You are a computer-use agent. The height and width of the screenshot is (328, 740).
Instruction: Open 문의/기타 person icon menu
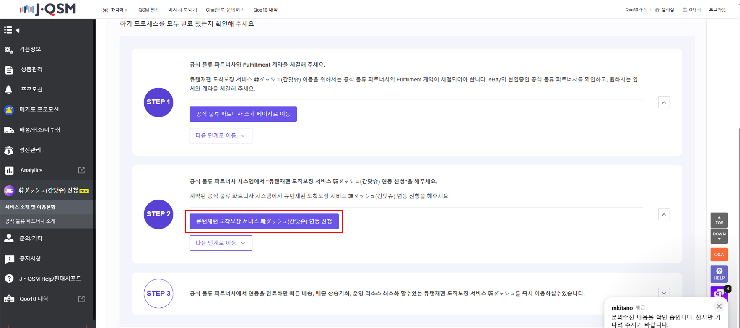(9, 238)
